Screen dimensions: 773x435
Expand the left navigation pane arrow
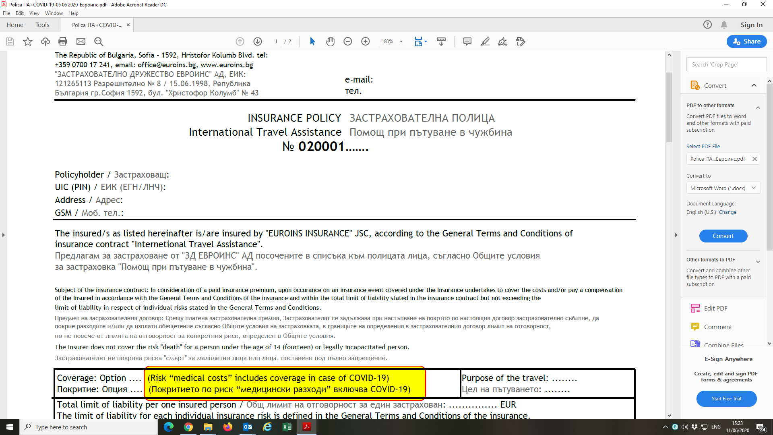(x=4, y=235)
